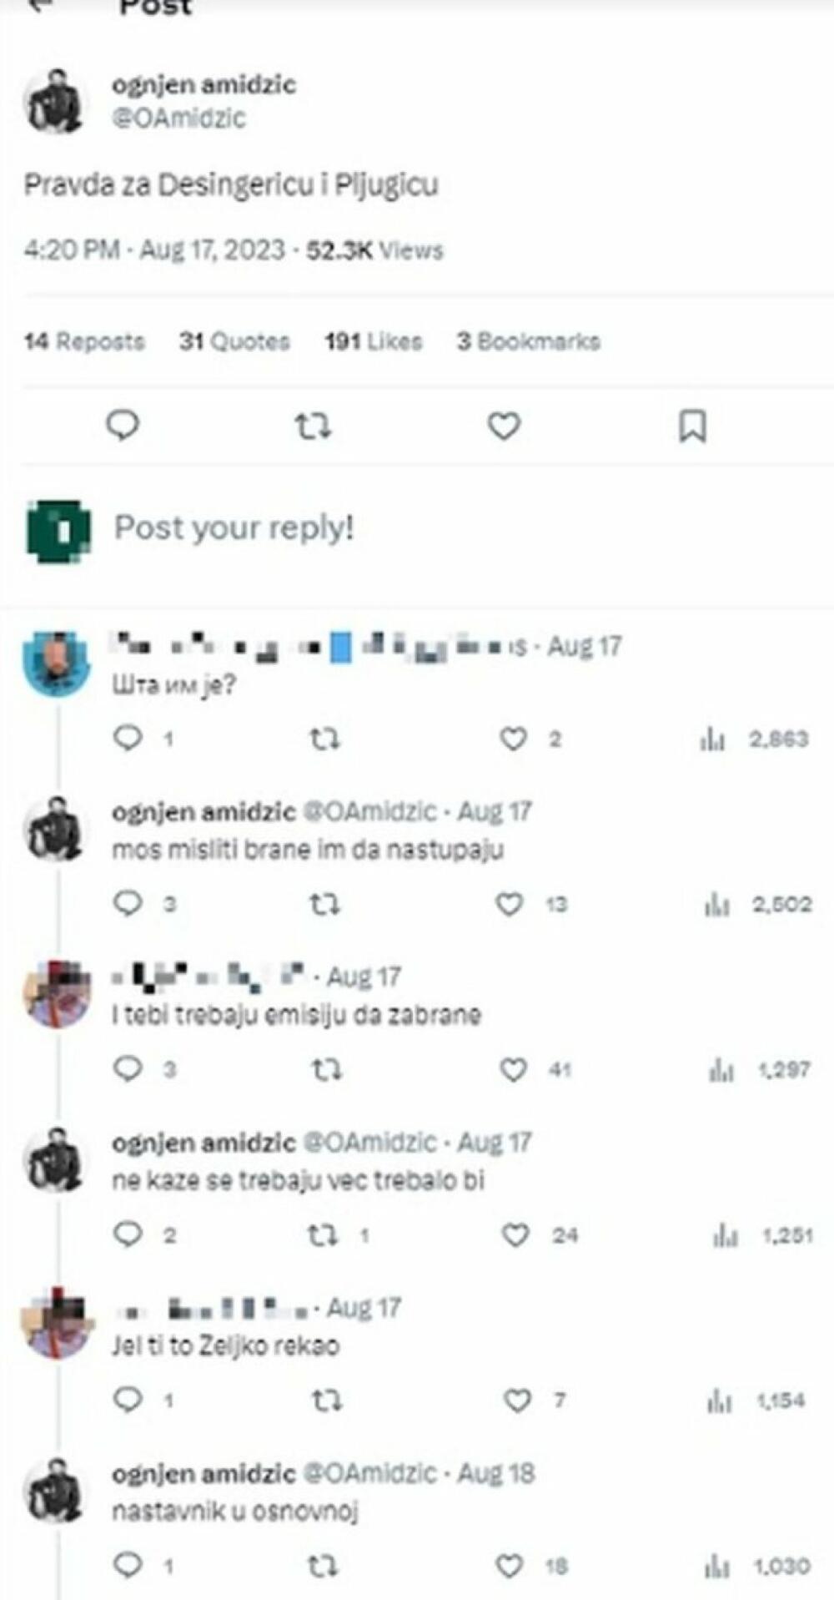Screen dimensions: 834x1600
Task: View the 31 Quotes of the post
Action: [x=236, y=341]
